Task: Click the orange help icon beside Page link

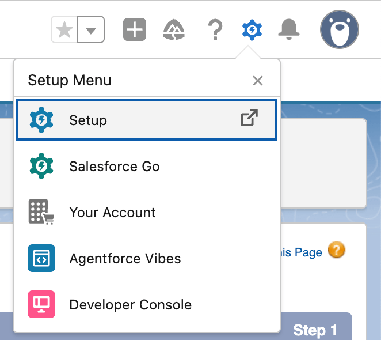Action: (x=336, y=250)
